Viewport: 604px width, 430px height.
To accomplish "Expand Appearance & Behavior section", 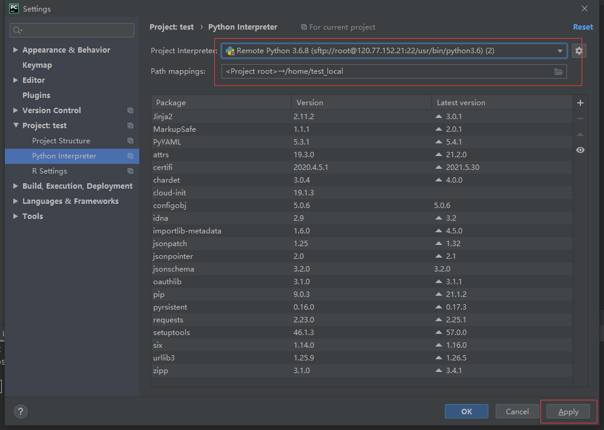I will (15, 50).
